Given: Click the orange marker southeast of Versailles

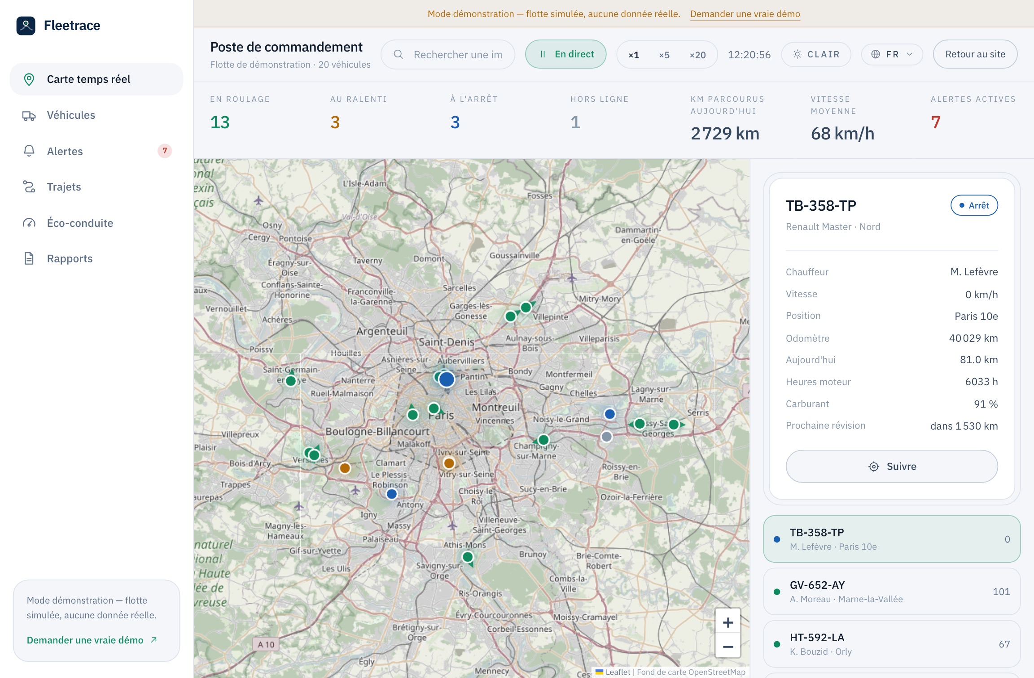Looking at the screenshot, I should coord(345,468).
